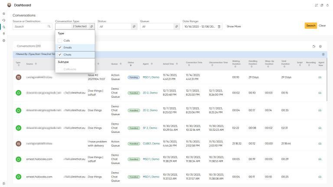The height and width of the screenshot is (187, 333).
Task: Click the headset icon in left sidebar
Action: (4, 20)
